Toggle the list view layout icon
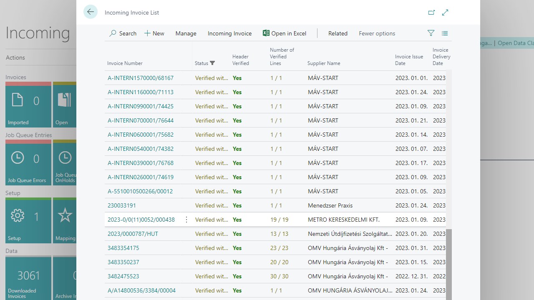 click(x=445, y=33)
